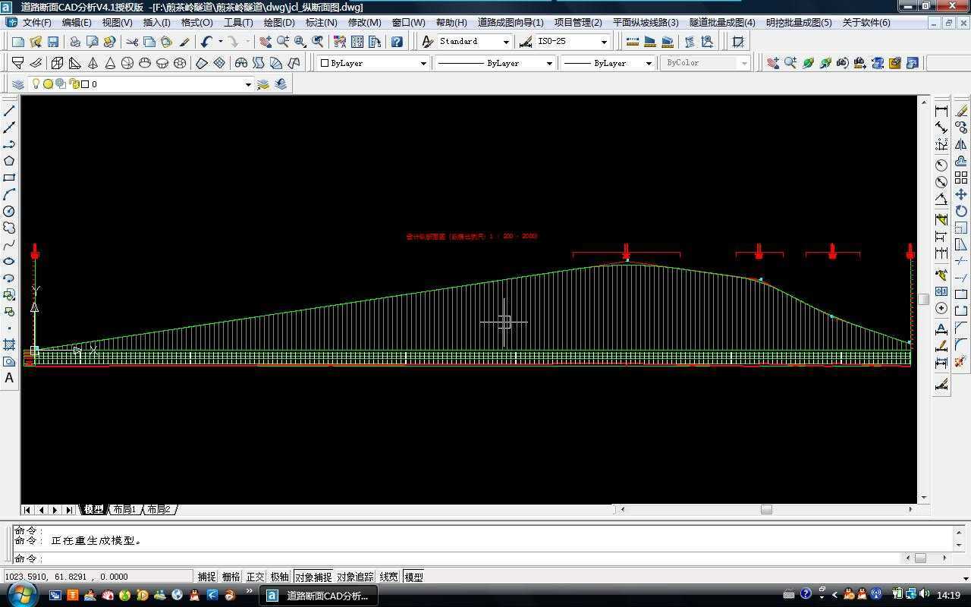Toggle 极轴 polar tracking
The height and width of the screenshot is (607, 971).
(279, 577)
